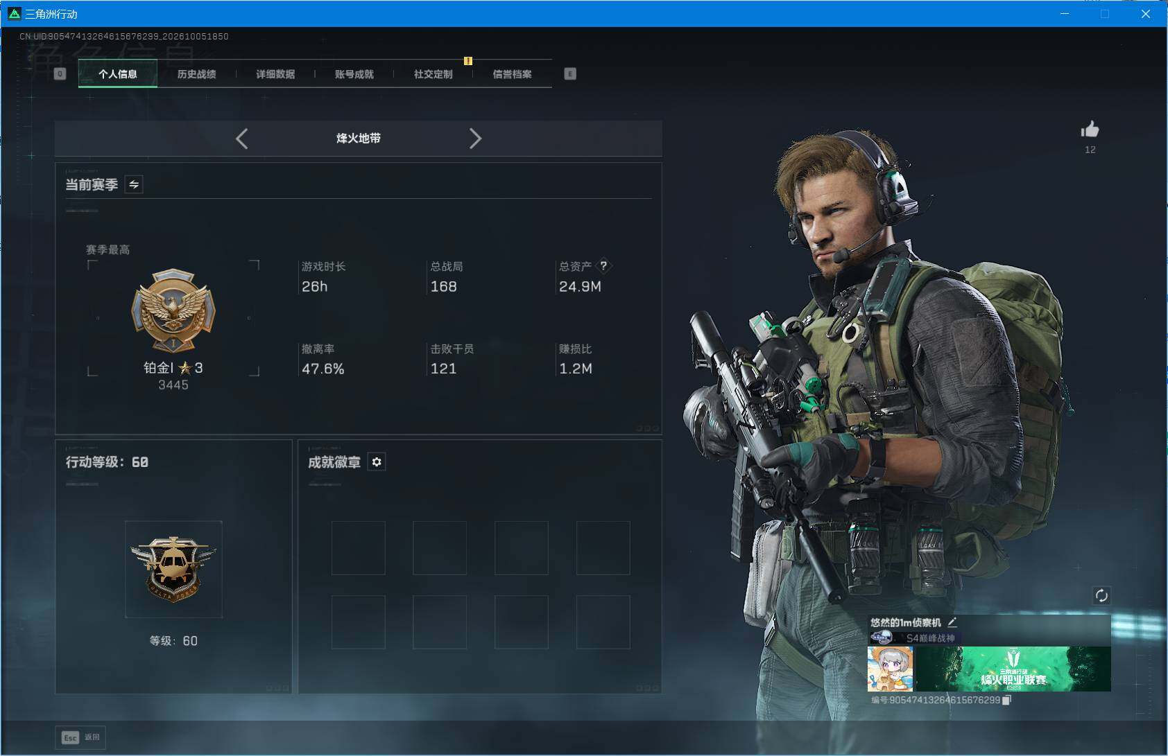1168x756 pixels.
Task: Click the 撤离率 value 47.6%
Action: coord(323,369)
